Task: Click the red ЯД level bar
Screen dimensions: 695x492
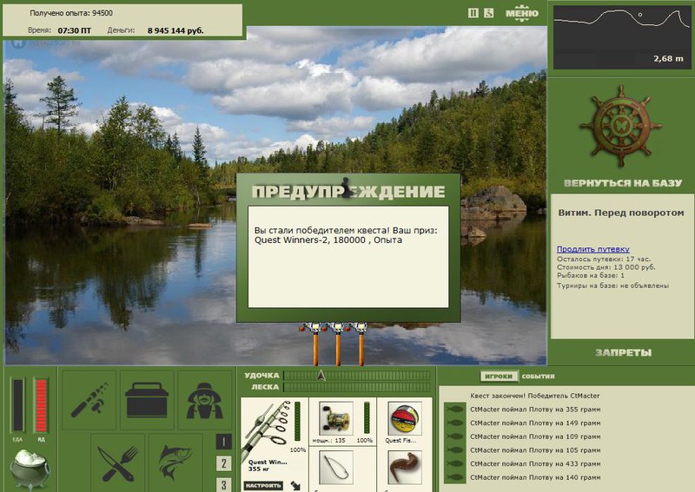Action: (x=41, y=404)
